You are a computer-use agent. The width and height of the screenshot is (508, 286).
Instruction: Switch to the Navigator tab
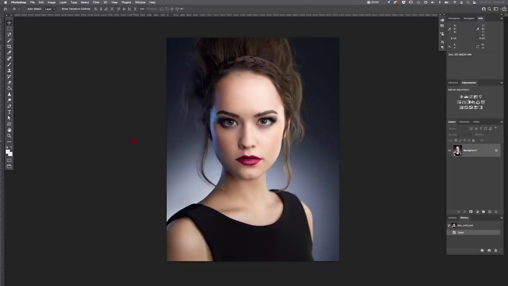[469, 18]
